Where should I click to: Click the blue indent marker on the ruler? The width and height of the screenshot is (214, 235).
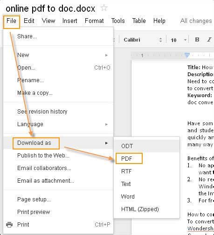coord(187,55)
